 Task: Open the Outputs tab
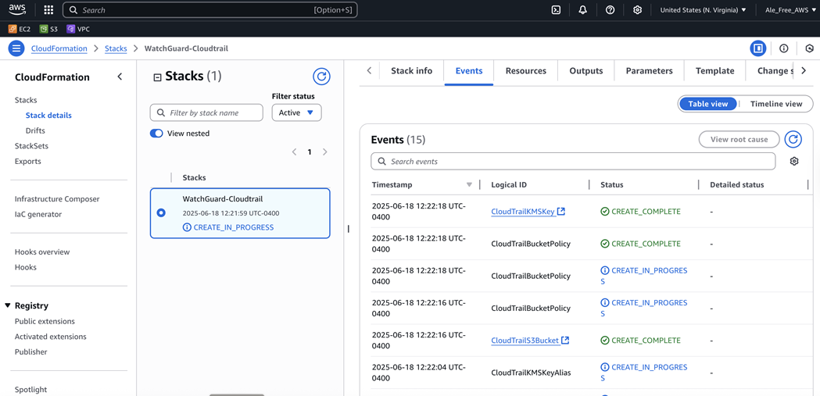585,71
